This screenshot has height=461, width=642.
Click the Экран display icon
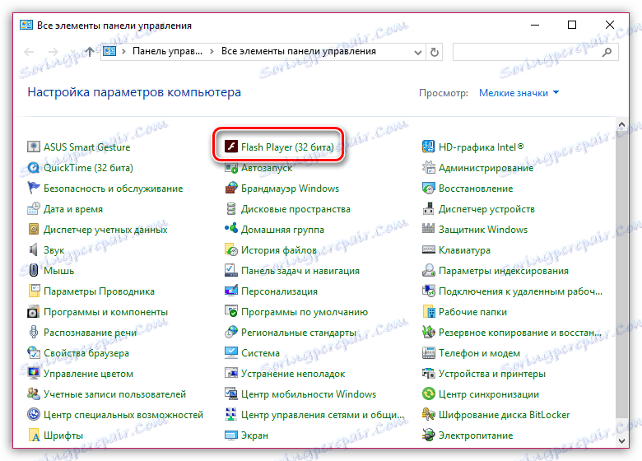click(231, 435)
